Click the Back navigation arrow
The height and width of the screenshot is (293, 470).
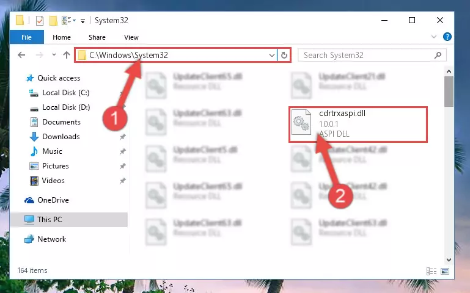pos(21,55)
